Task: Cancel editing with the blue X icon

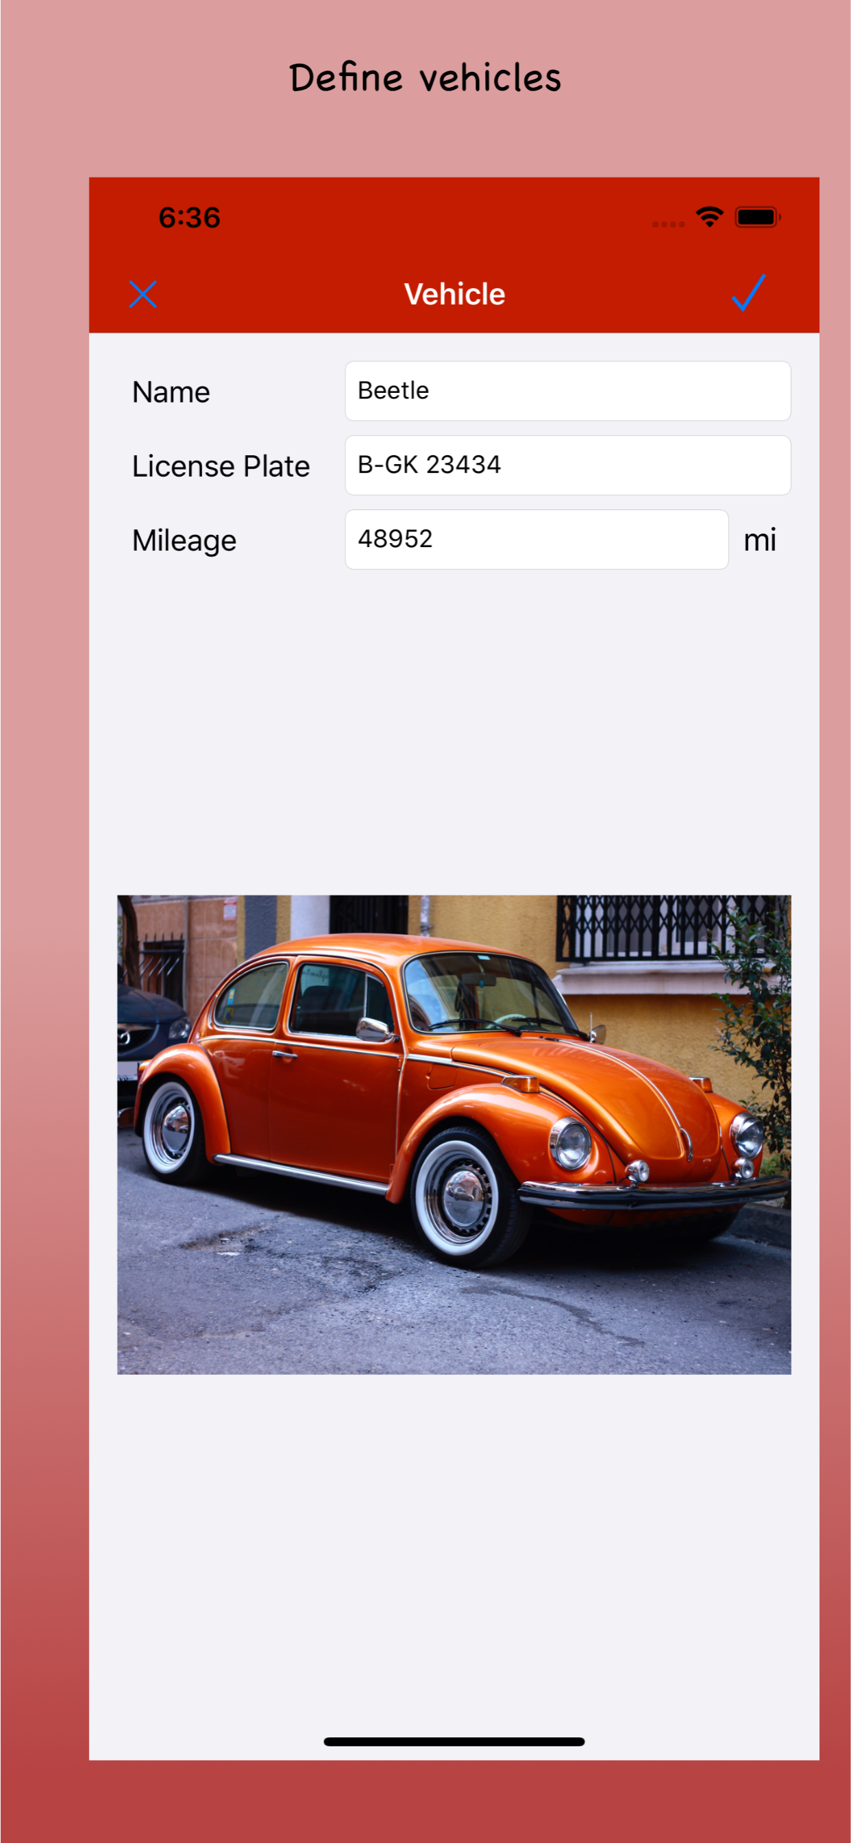Action: coord(143,294)
